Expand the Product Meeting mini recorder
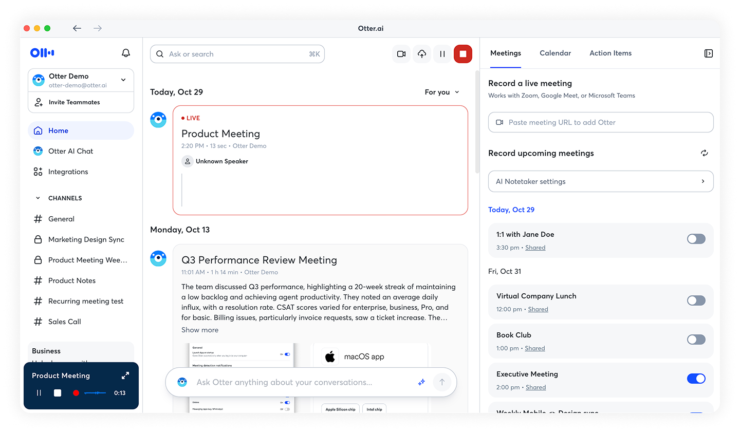 pos(125,375)
